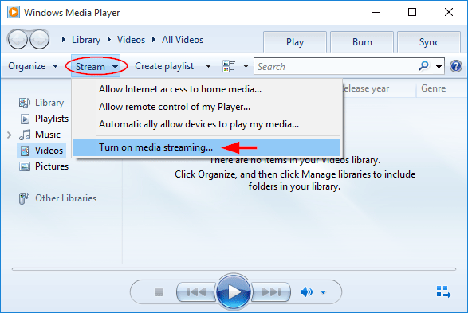Open the search options dropdown arrow

(x=439, y=66)
